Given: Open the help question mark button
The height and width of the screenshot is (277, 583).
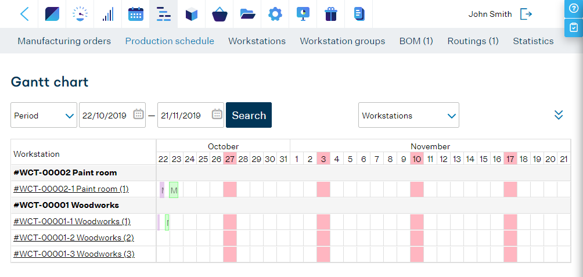Looking at the screenshot, I should [574, 9].
